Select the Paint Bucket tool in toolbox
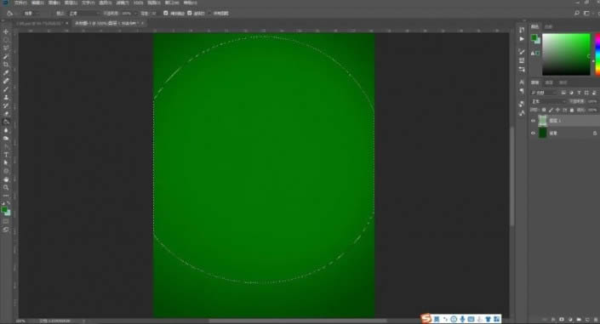600x324 pixels. [6, 122]
